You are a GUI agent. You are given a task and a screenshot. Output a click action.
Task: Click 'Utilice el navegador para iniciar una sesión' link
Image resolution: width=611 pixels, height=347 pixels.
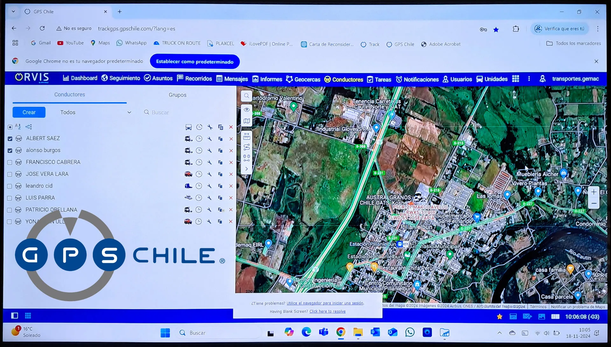pos(325,303)
